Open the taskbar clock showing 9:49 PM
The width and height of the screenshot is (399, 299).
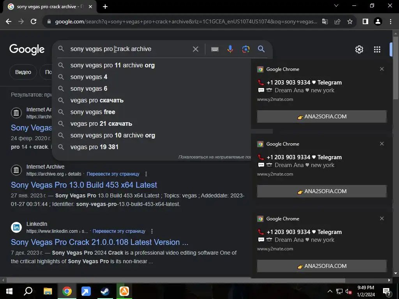[x=365, y=291]
